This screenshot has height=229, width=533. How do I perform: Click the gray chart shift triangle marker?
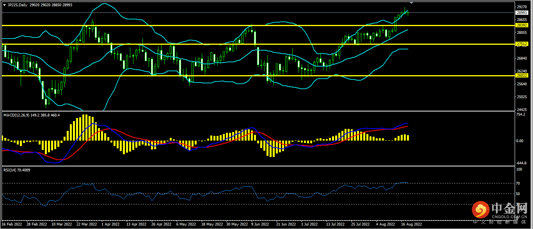tap(411, 3)
